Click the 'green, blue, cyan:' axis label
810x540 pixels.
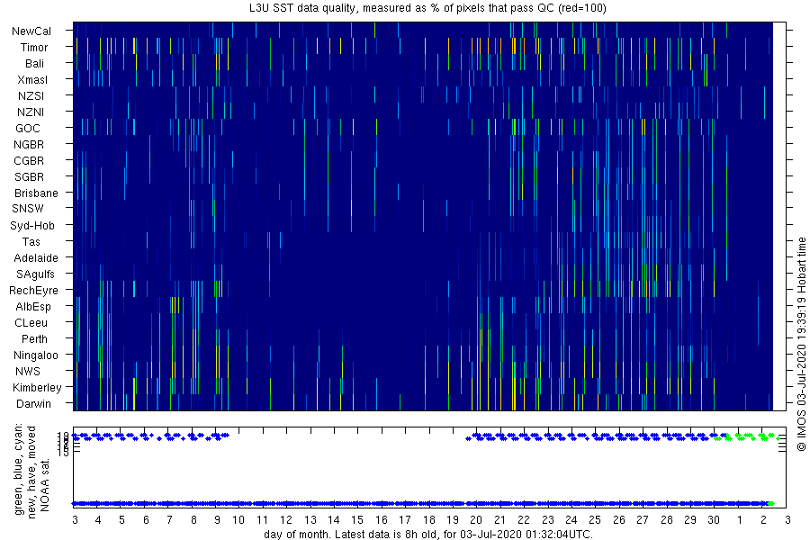click(x=19, y=470)
